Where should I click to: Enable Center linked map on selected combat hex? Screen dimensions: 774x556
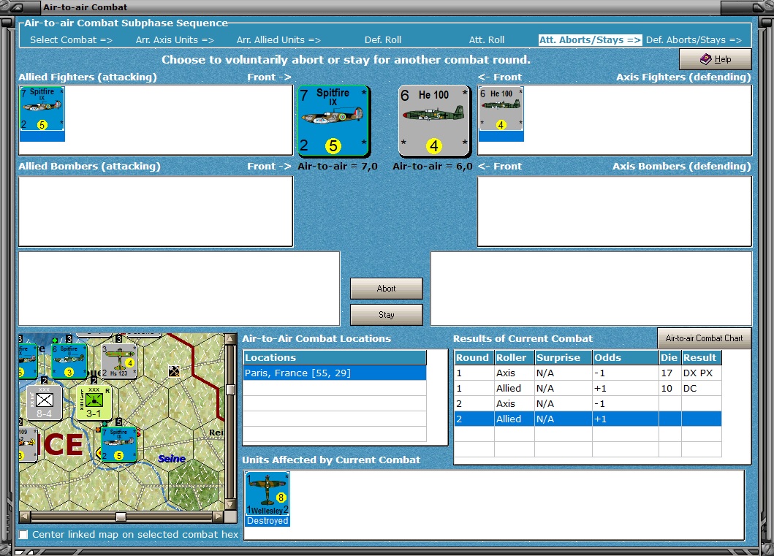[23, 535]
